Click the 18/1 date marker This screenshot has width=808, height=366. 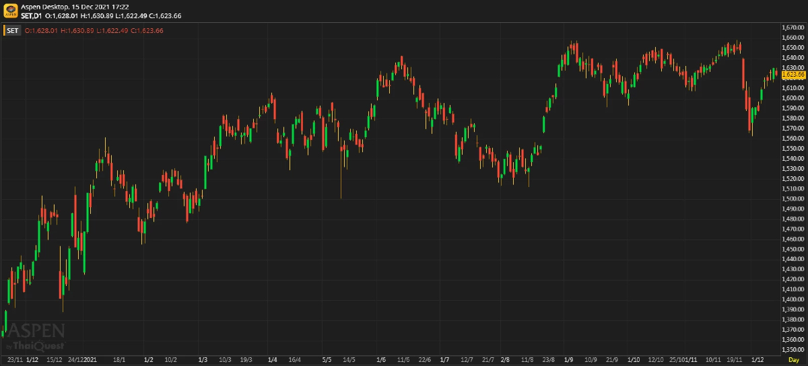119,361
